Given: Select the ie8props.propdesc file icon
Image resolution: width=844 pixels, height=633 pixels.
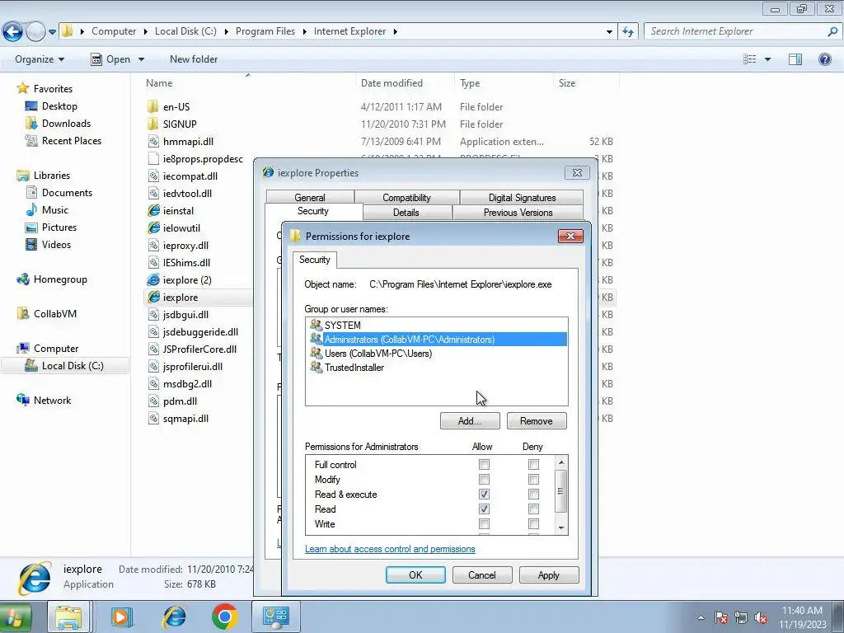Looking at the screenshot, I should coord(153,159).
